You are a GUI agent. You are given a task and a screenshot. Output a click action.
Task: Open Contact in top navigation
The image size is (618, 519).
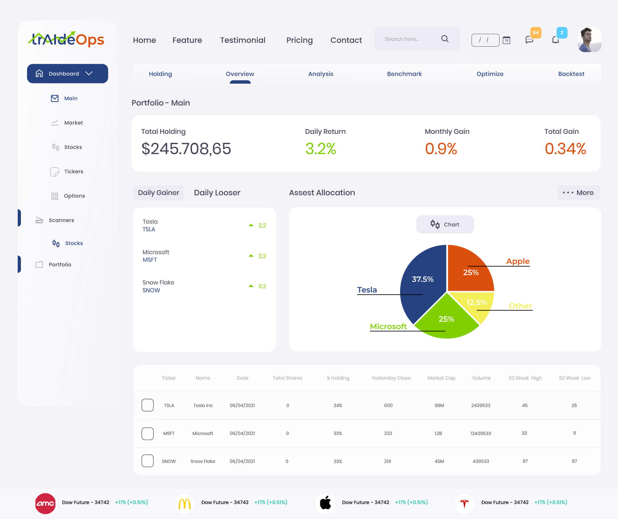346,40
